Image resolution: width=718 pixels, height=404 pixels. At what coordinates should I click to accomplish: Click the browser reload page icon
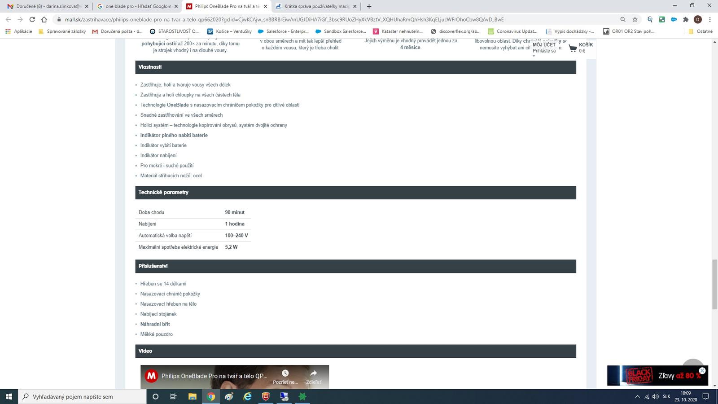[32, 19]
